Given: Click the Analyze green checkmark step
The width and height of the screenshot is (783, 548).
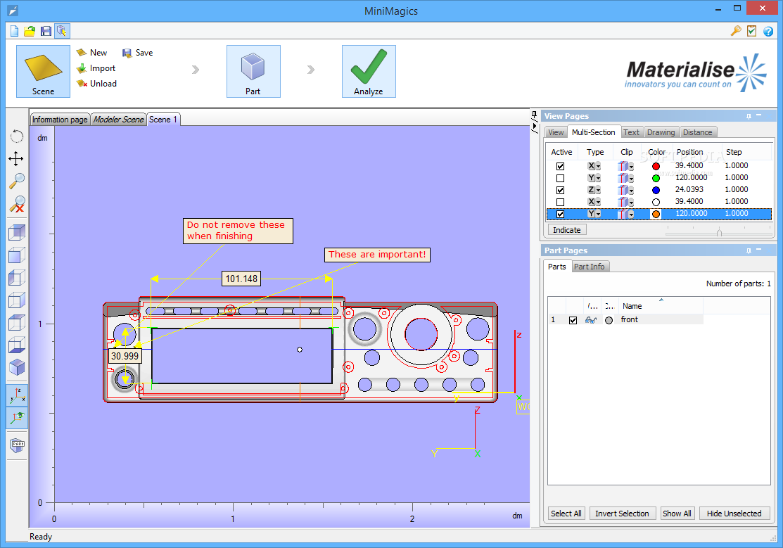Looking at the screenshot, I should [x=369, y=72].
